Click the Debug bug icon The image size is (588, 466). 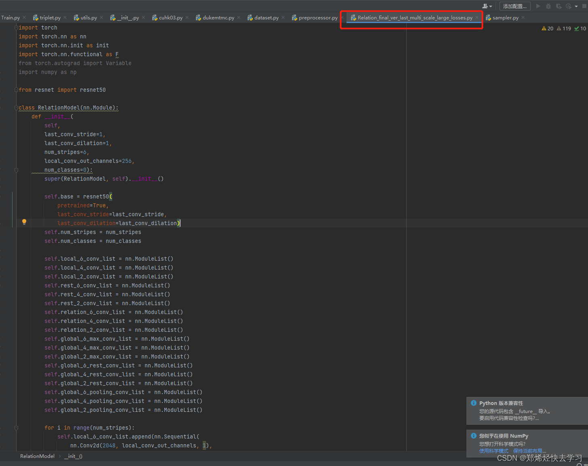point(548,6)
